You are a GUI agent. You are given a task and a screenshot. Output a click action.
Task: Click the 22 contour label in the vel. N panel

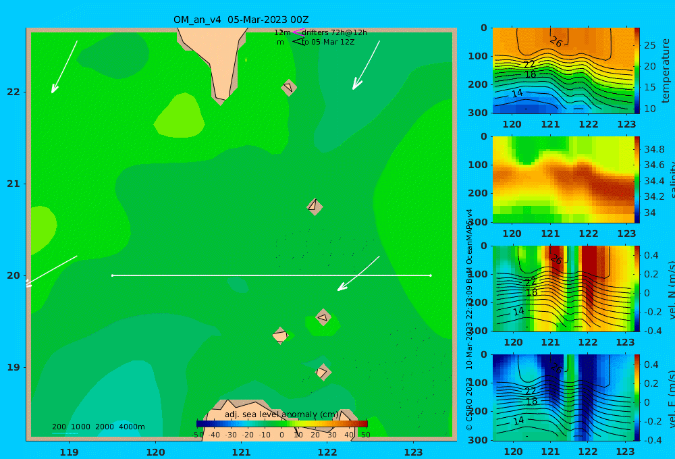(531, 281)
